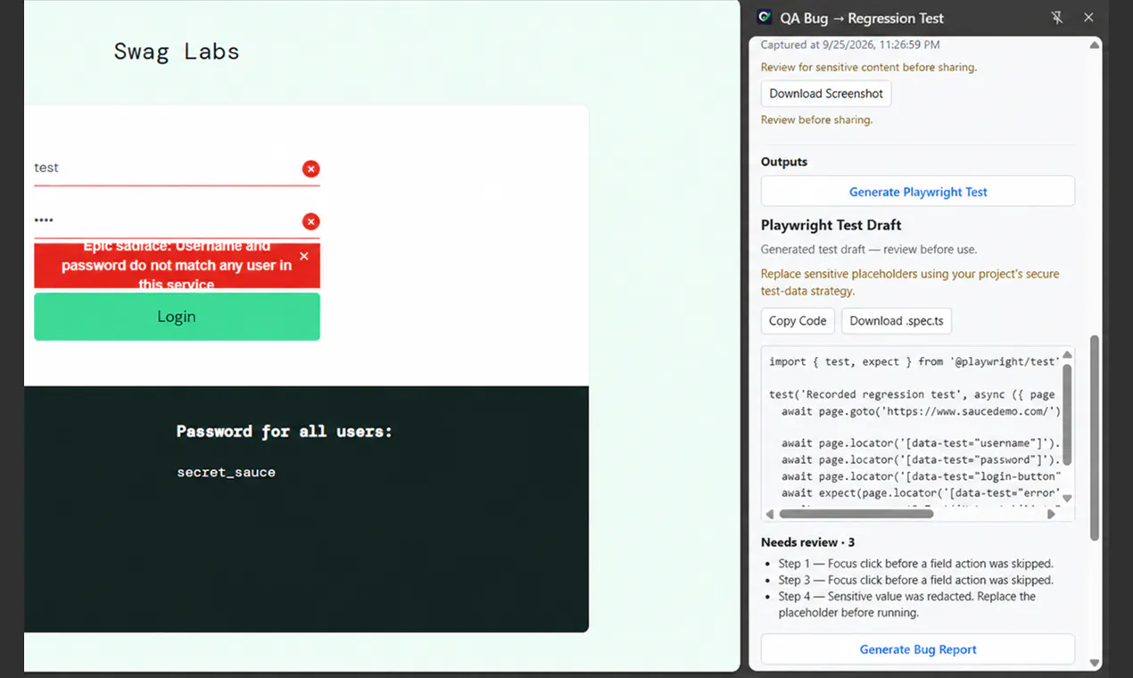Viewport: 1133px width, 678px height.
Task: Click the 'import { test, expect }' code line
Action: [x=914, y=361]
